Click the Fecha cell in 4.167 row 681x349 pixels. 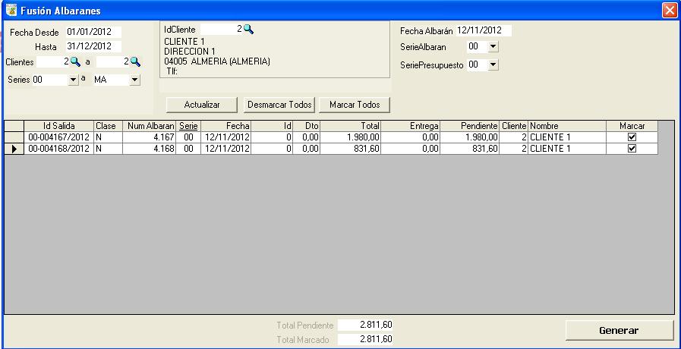[225, 137]
